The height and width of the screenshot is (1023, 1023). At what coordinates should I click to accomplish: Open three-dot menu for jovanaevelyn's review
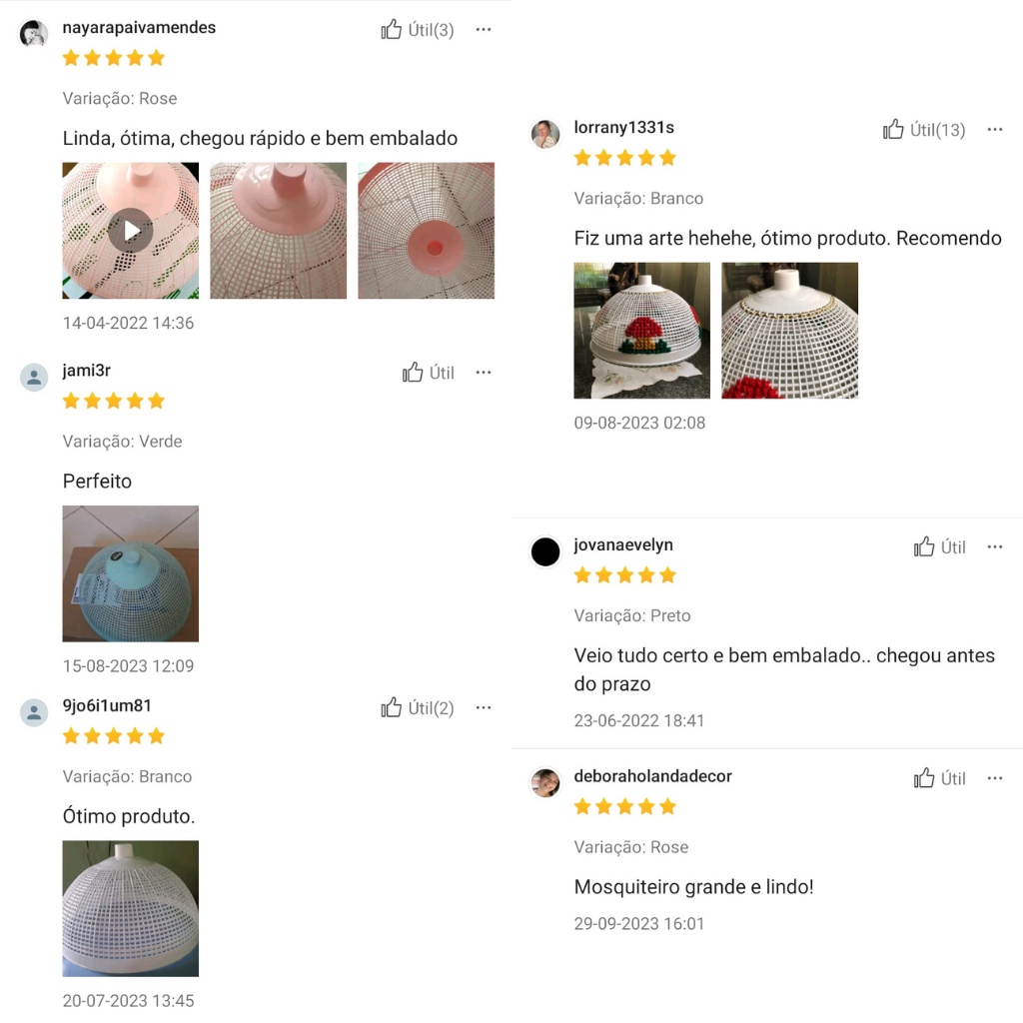click(995, 546)
